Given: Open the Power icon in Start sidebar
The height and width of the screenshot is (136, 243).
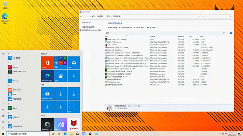Looking at the screenshot, I should click(x=3, y=128).
